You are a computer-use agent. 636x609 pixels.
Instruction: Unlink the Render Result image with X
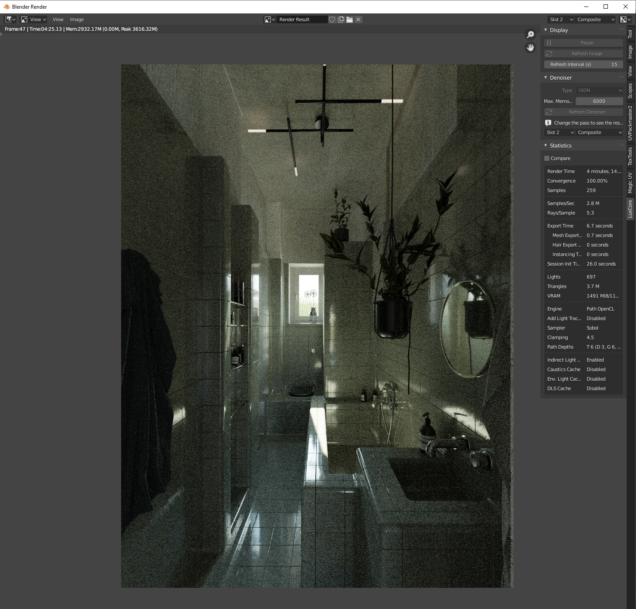(x=358, y=19)
